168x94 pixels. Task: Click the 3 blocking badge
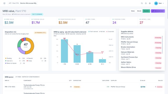point(158,58)
